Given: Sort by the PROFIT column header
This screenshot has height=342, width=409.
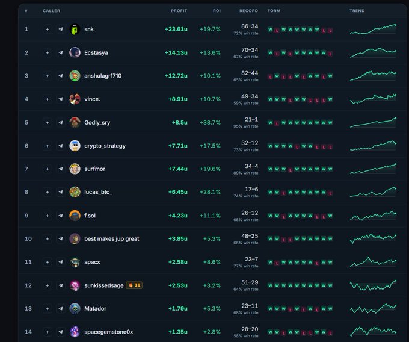Looking at the screenshot, I should tap(179, 11).
